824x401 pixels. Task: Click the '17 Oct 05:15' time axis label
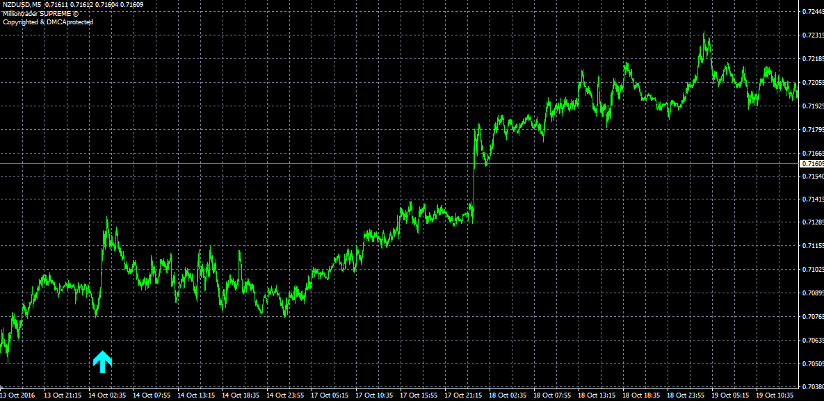pos(330,395)
